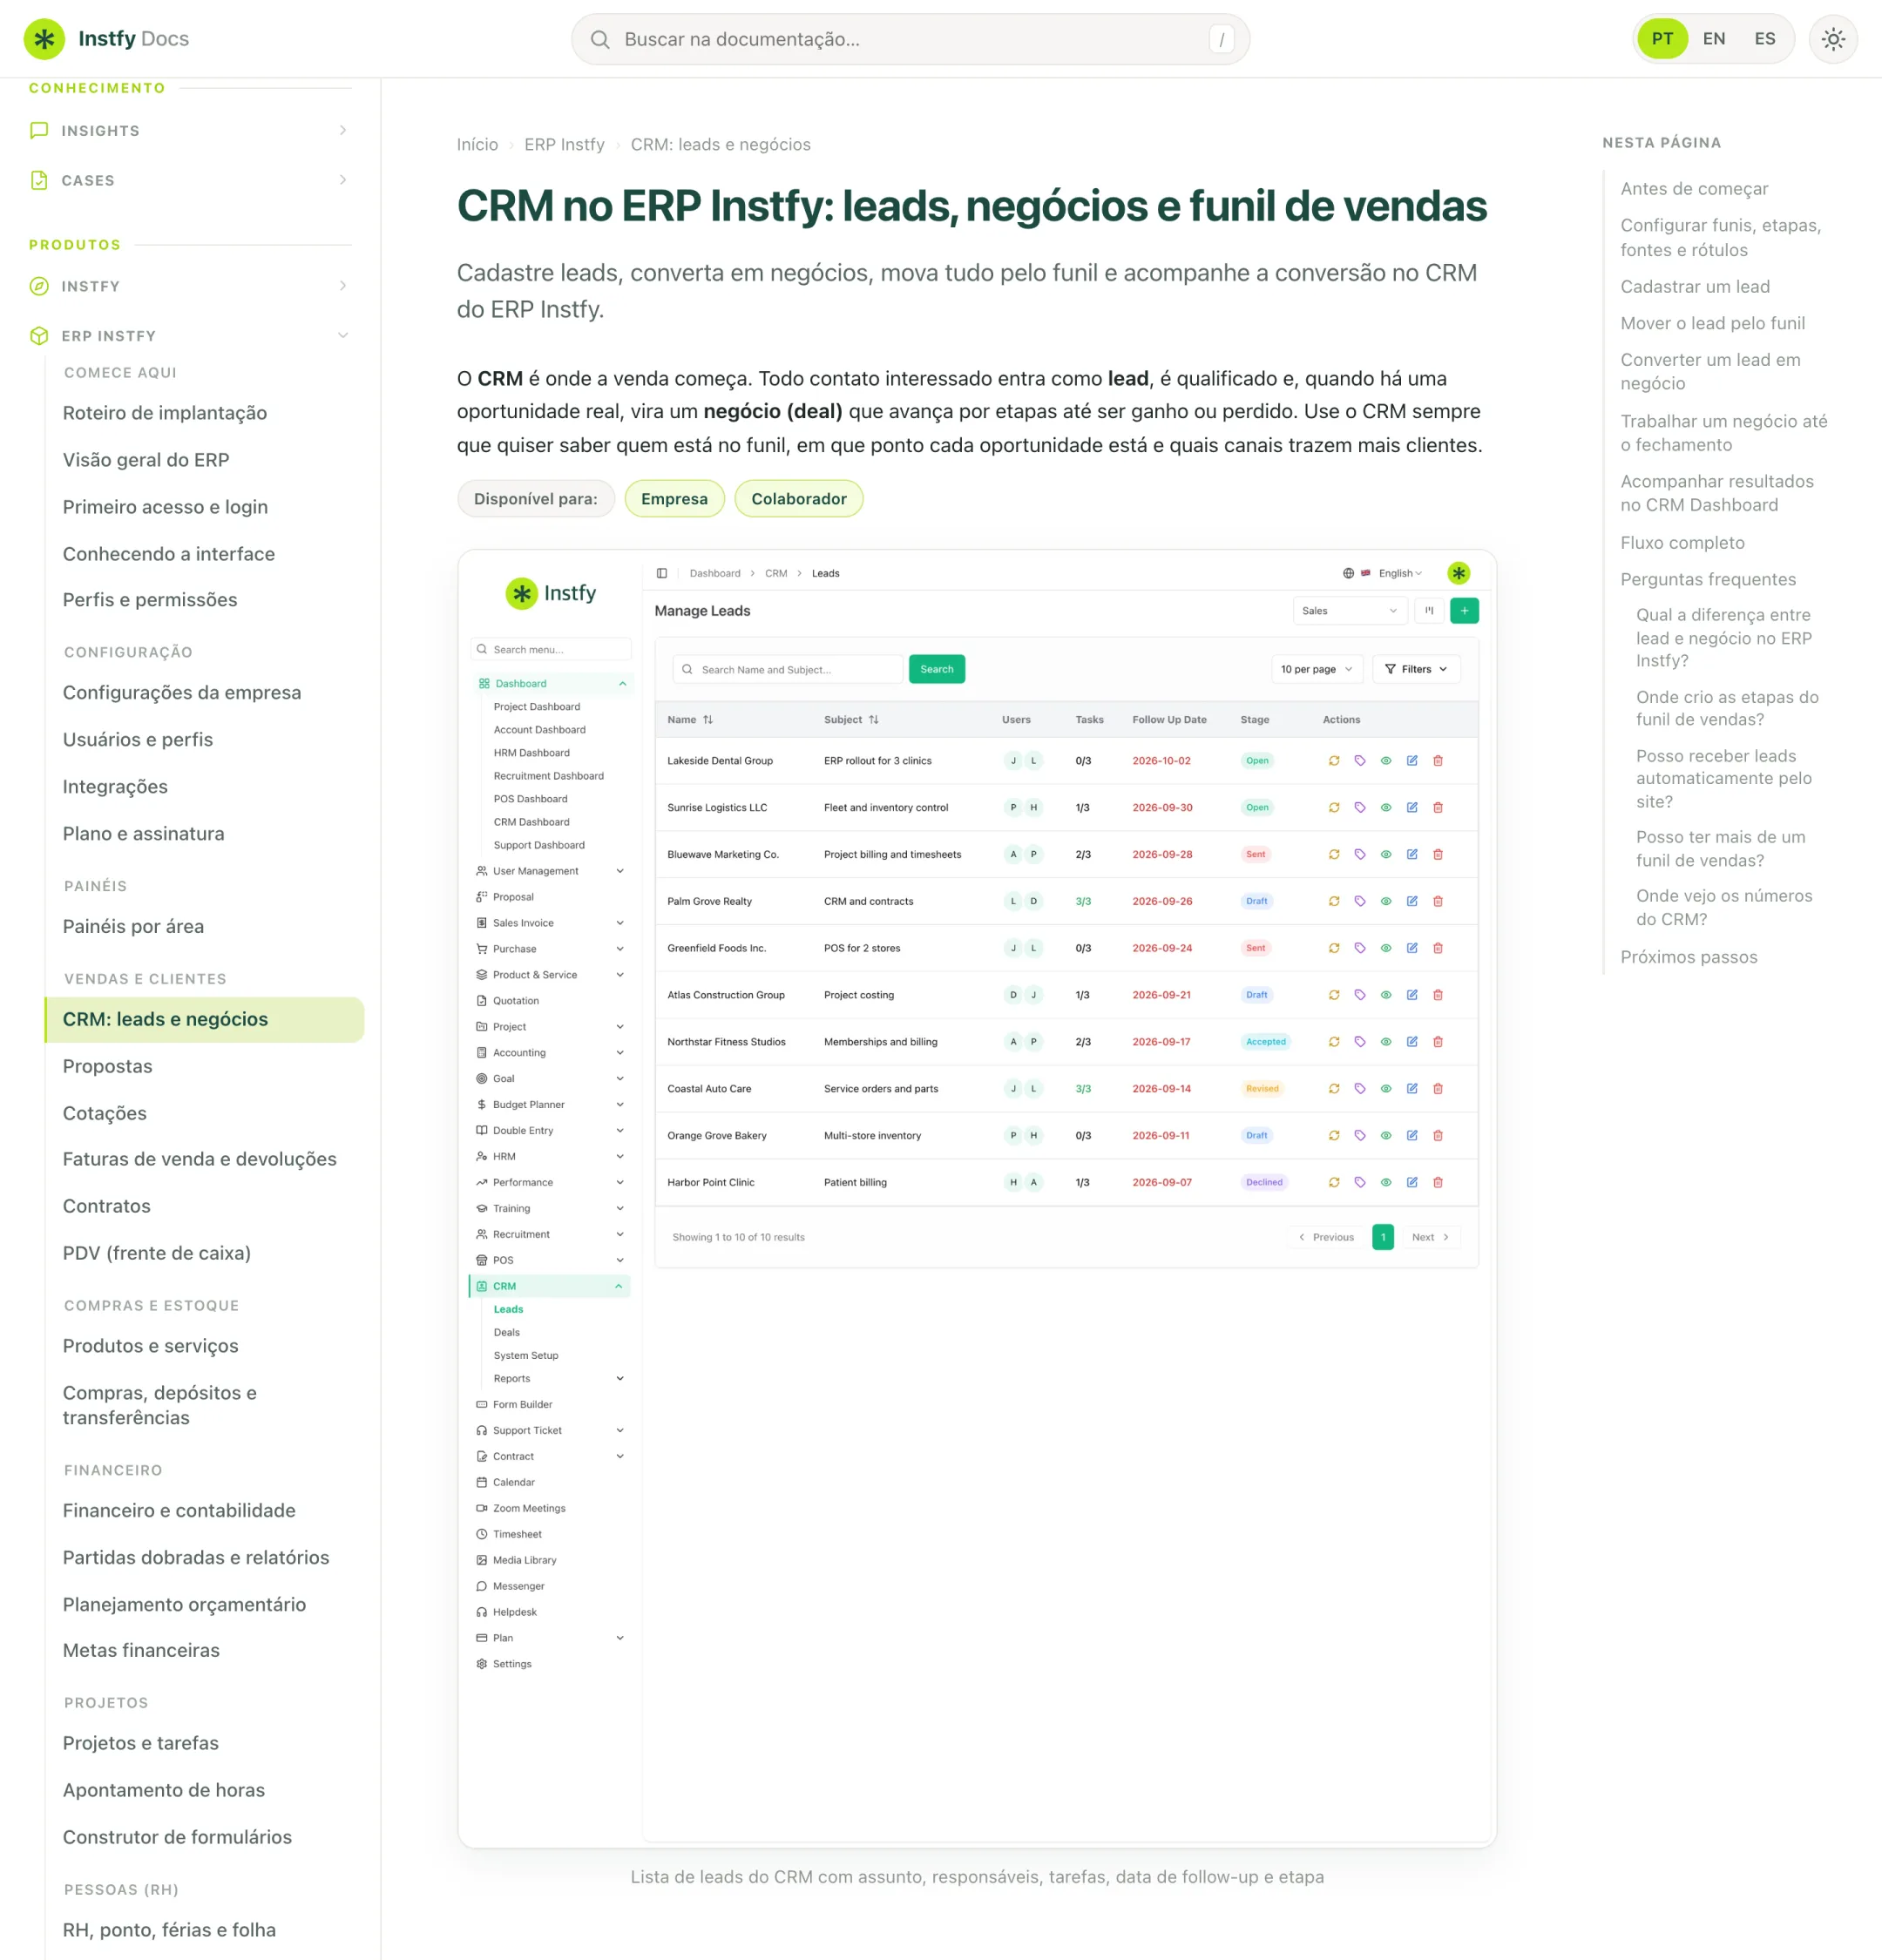Click the Open stage badge for Lakeside Dental Group
This screenshot has height=1960, width=1882.
click(x=1257, y=761)
